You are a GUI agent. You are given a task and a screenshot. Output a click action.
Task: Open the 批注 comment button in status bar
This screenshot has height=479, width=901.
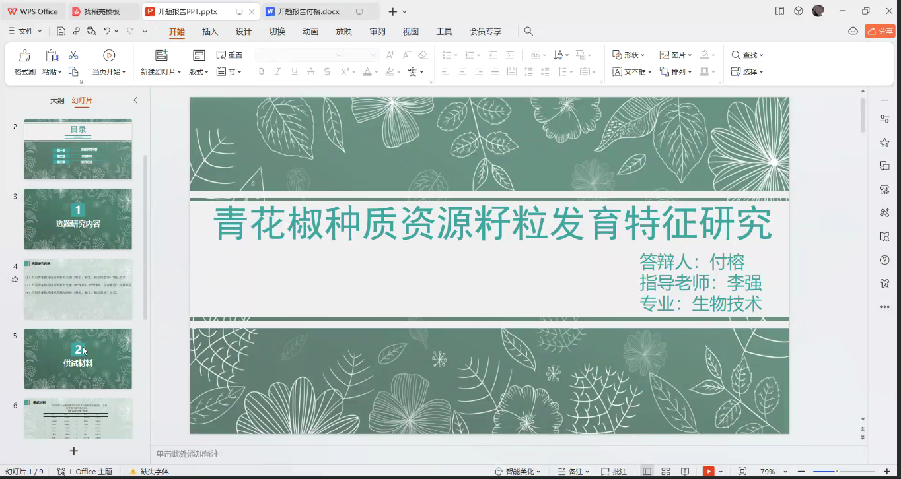click(x=614, y=471)
